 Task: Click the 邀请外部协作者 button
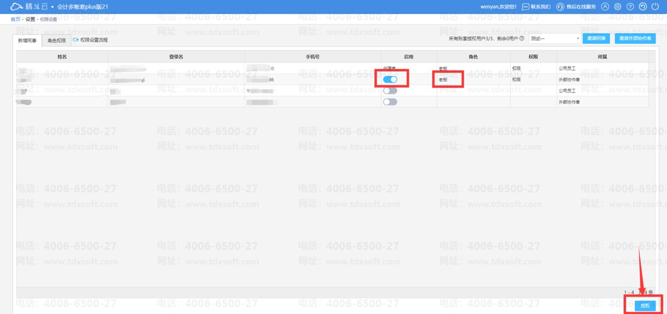(635, 39)
